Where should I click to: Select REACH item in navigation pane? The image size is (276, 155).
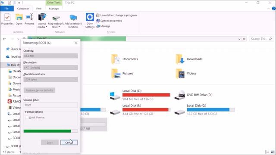(x=14, y=102)
